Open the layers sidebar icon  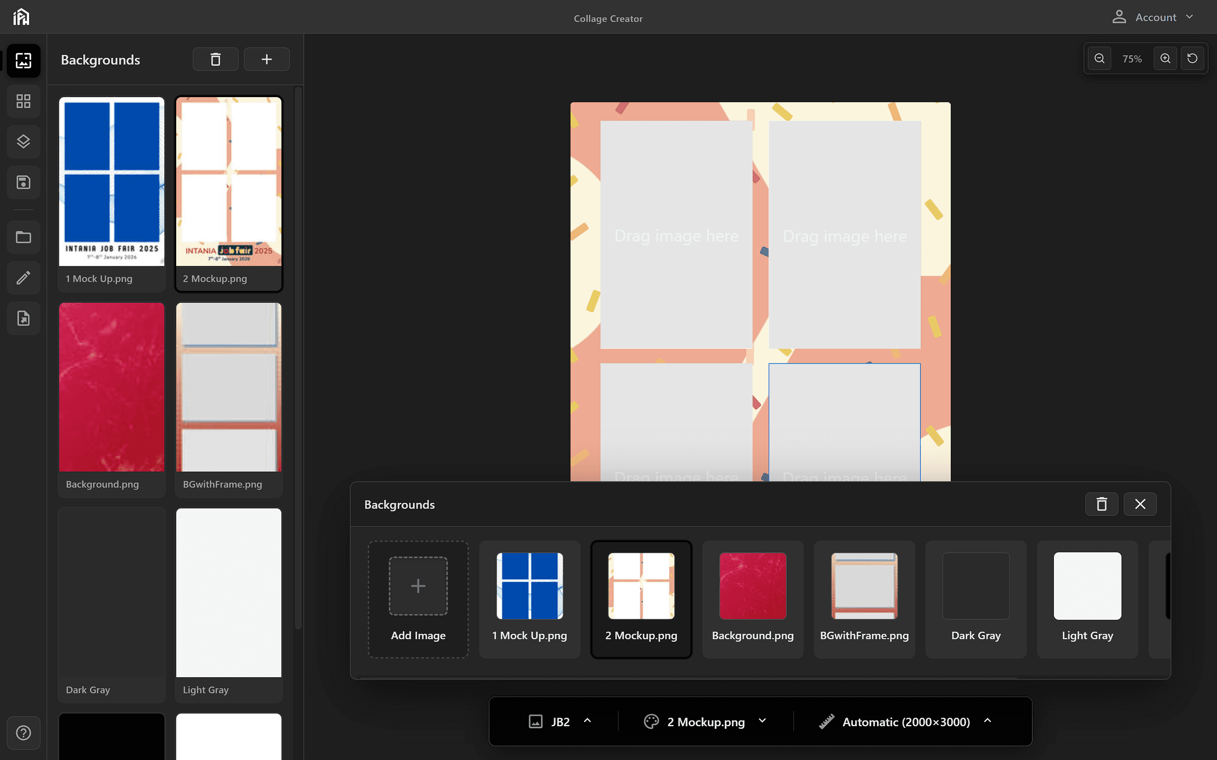pyautogui.click(x=24, y=141)
